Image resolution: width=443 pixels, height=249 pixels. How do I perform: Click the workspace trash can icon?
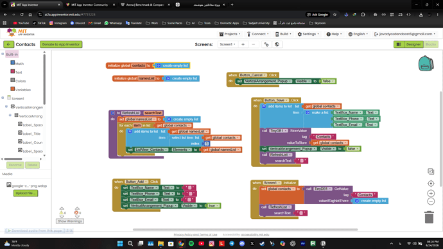coord(429,217)
